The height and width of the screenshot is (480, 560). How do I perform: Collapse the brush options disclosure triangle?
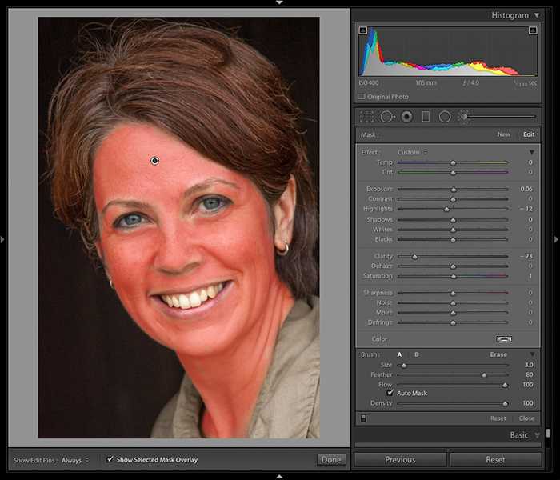[532, 354]
